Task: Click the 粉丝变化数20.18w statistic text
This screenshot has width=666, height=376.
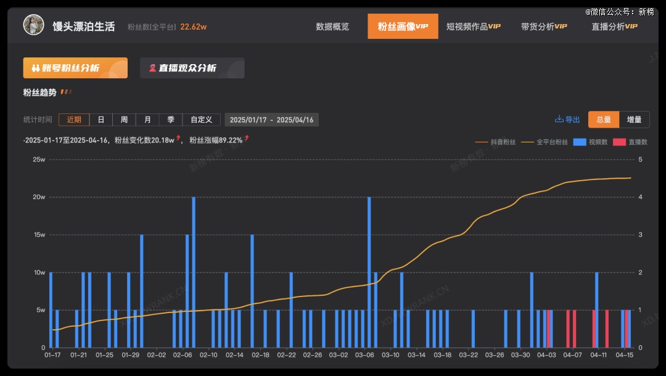Action: coord(144,140)
